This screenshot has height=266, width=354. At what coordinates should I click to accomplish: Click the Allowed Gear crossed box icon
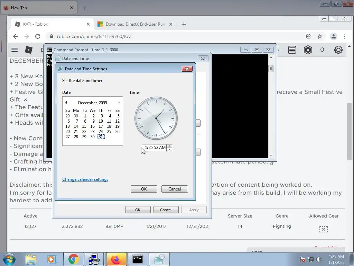pyautogui.click(x=324, y=229)
